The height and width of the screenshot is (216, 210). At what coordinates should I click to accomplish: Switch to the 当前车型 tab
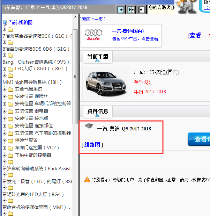pyautogui.click(x=98, y=57)
